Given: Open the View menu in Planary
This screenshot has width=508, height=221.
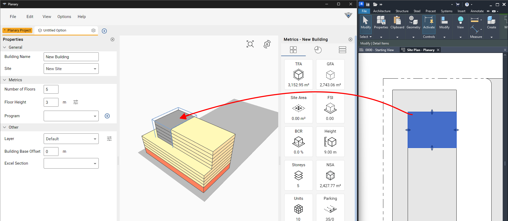Looking at the screenshot, I should click(x=47, y=17).
